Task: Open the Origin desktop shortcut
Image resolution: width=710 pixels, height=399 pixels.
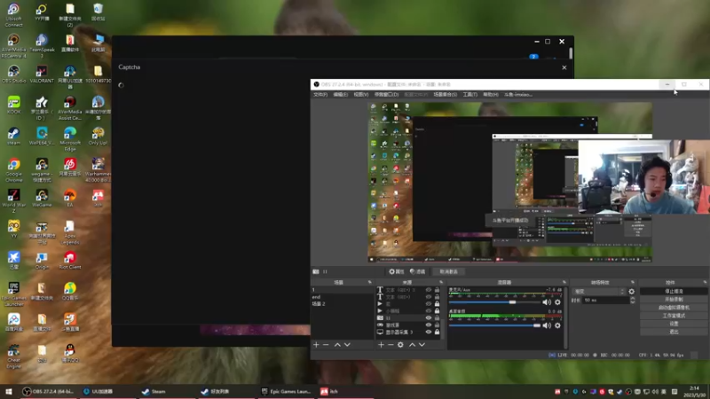Action: click(x=42, y=261)
